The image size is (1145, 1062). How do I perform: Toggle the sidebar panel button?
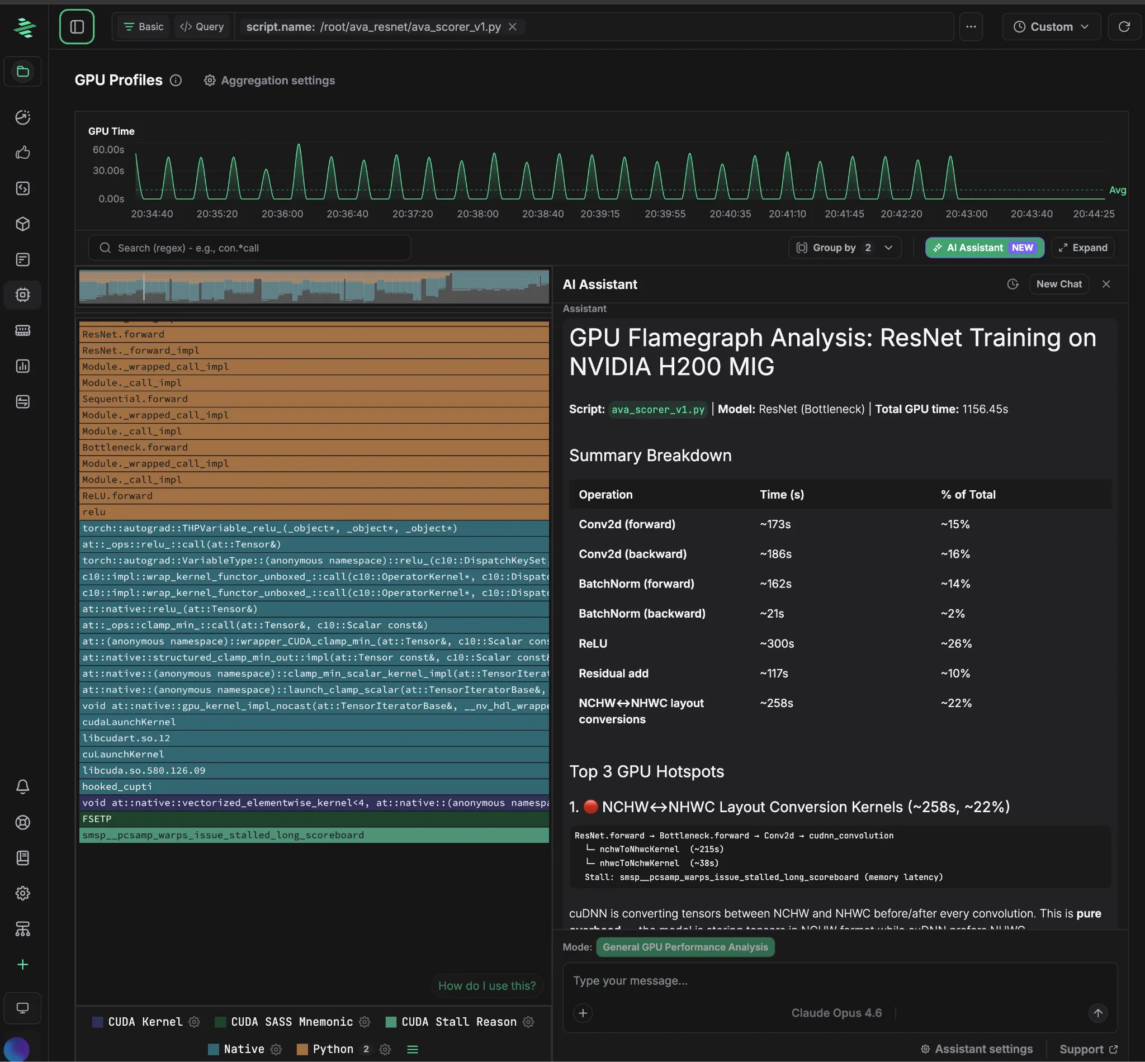point(77,26)
